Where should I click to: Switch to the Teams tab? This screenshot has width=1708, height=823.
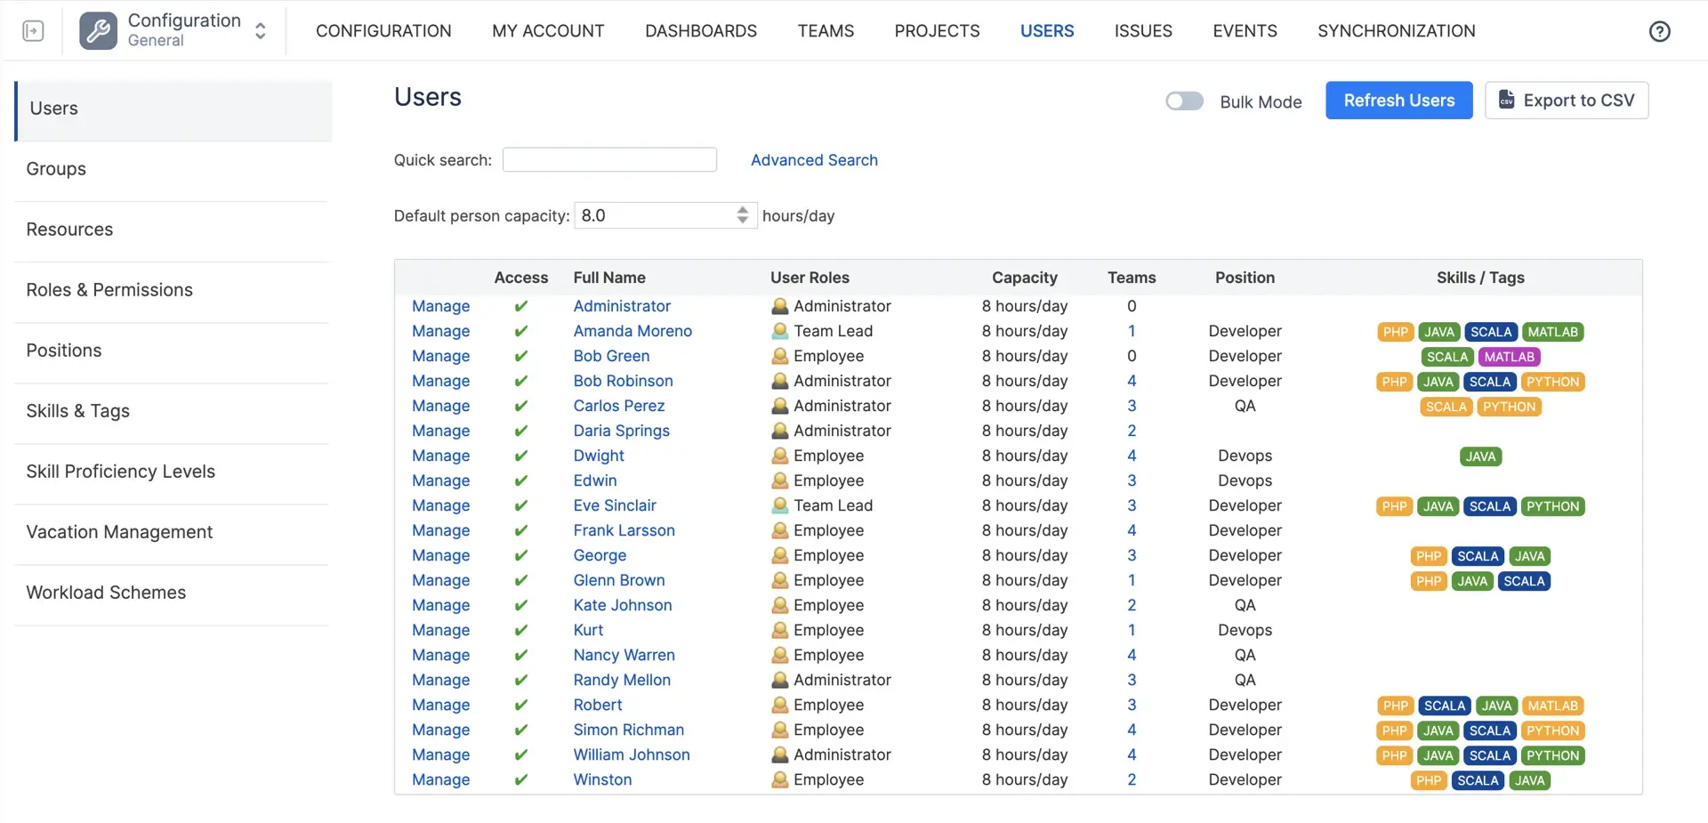826,31
